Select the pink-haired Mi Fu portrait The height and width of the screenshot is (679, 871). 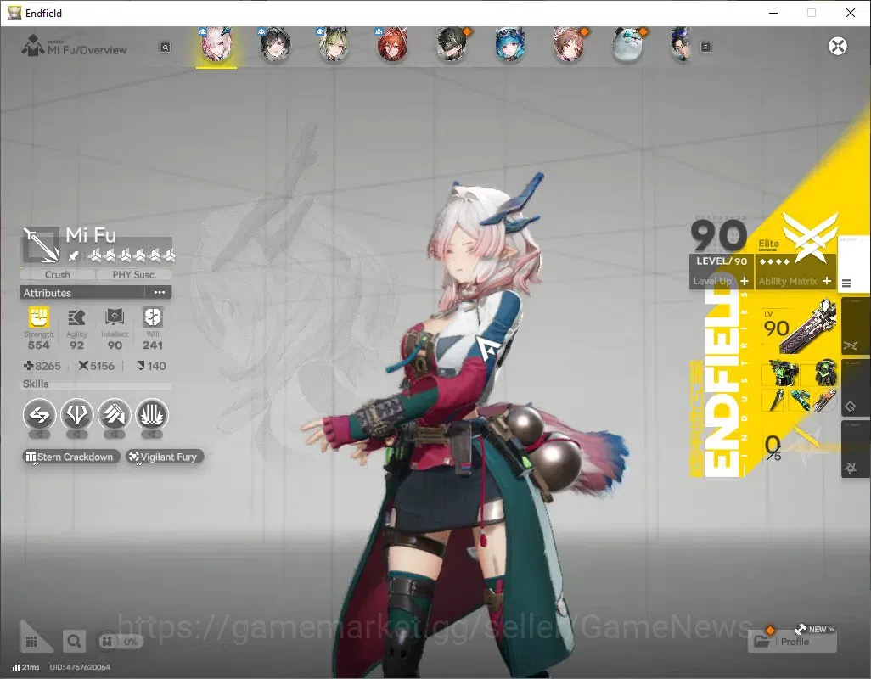point(216,46)
